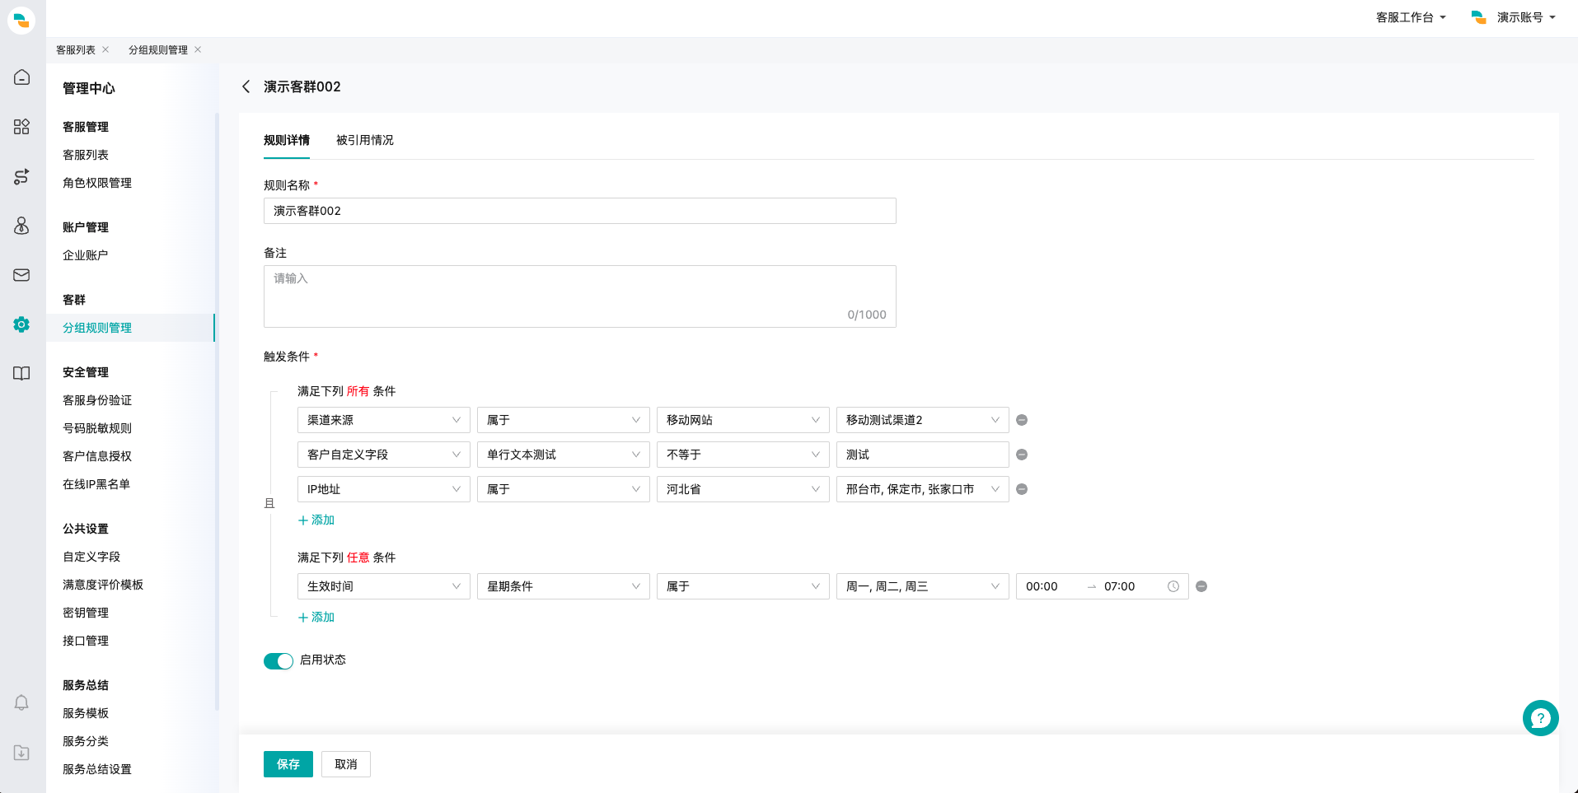
Task: Open 自定义字段 in the side menu
Action: click(91, 557)
